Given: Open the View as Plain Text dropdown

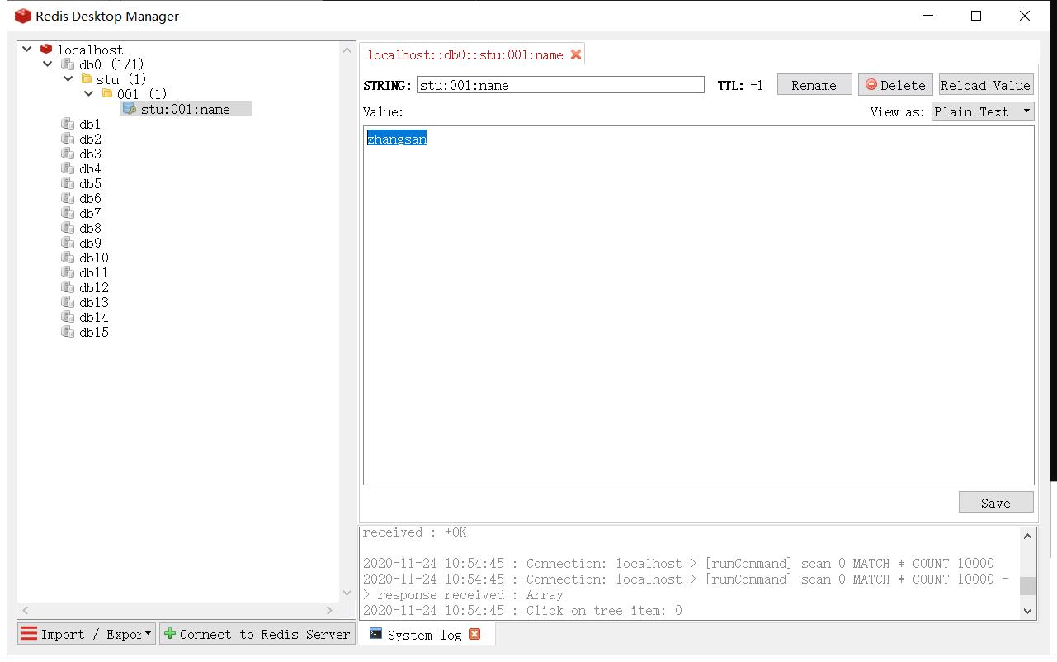Looking at the screenshot, I should click(983, 111).
